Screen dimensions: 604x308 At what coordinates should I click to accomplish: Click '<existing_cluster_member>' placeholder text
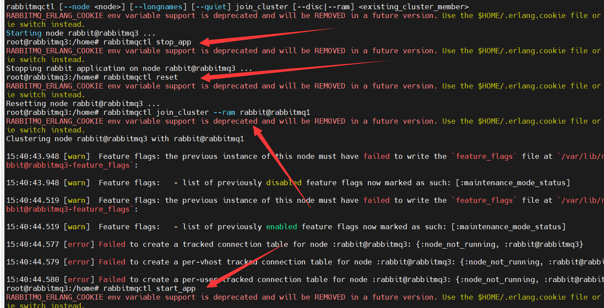[414, 7]
